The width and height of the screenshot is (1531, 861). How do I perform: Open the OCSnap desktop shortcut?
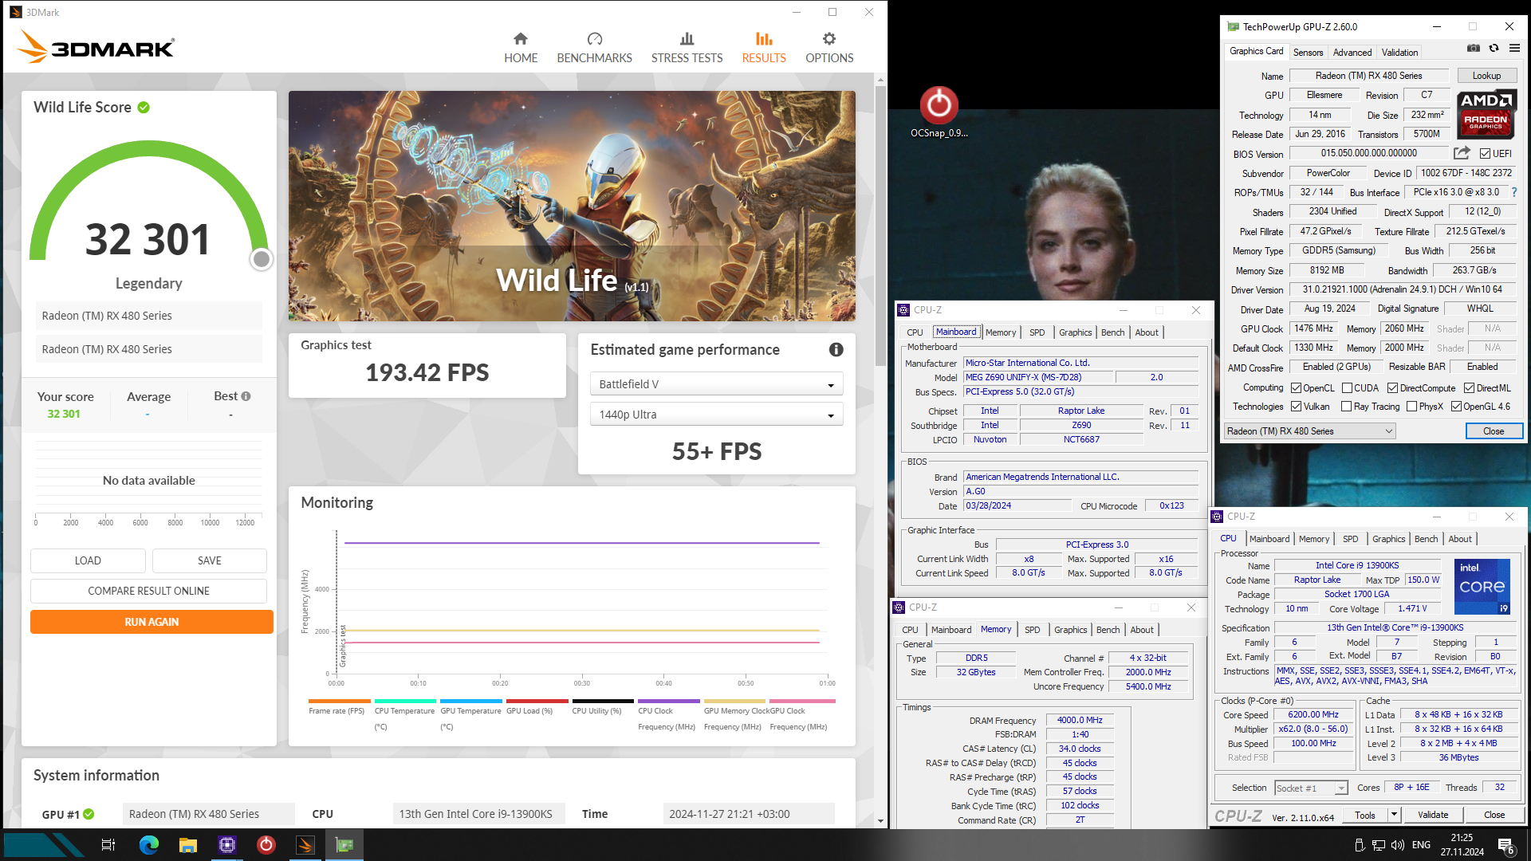pyautogui.click(x=939, y=112)
